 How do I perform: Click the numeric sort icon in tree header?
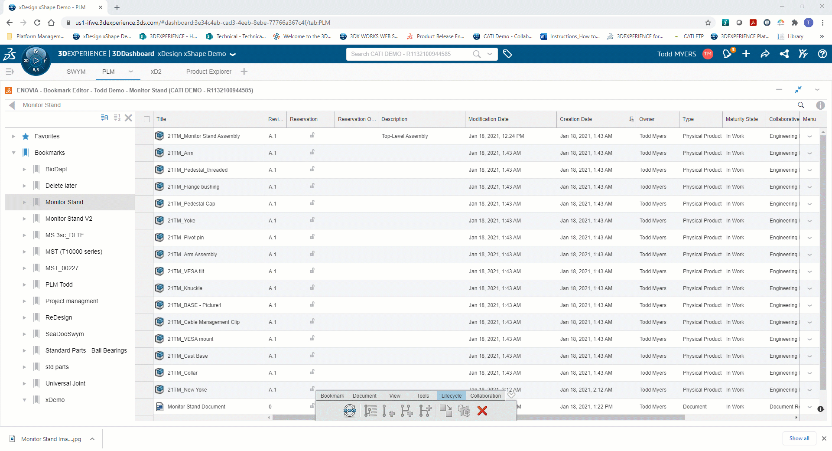[117, 118]
